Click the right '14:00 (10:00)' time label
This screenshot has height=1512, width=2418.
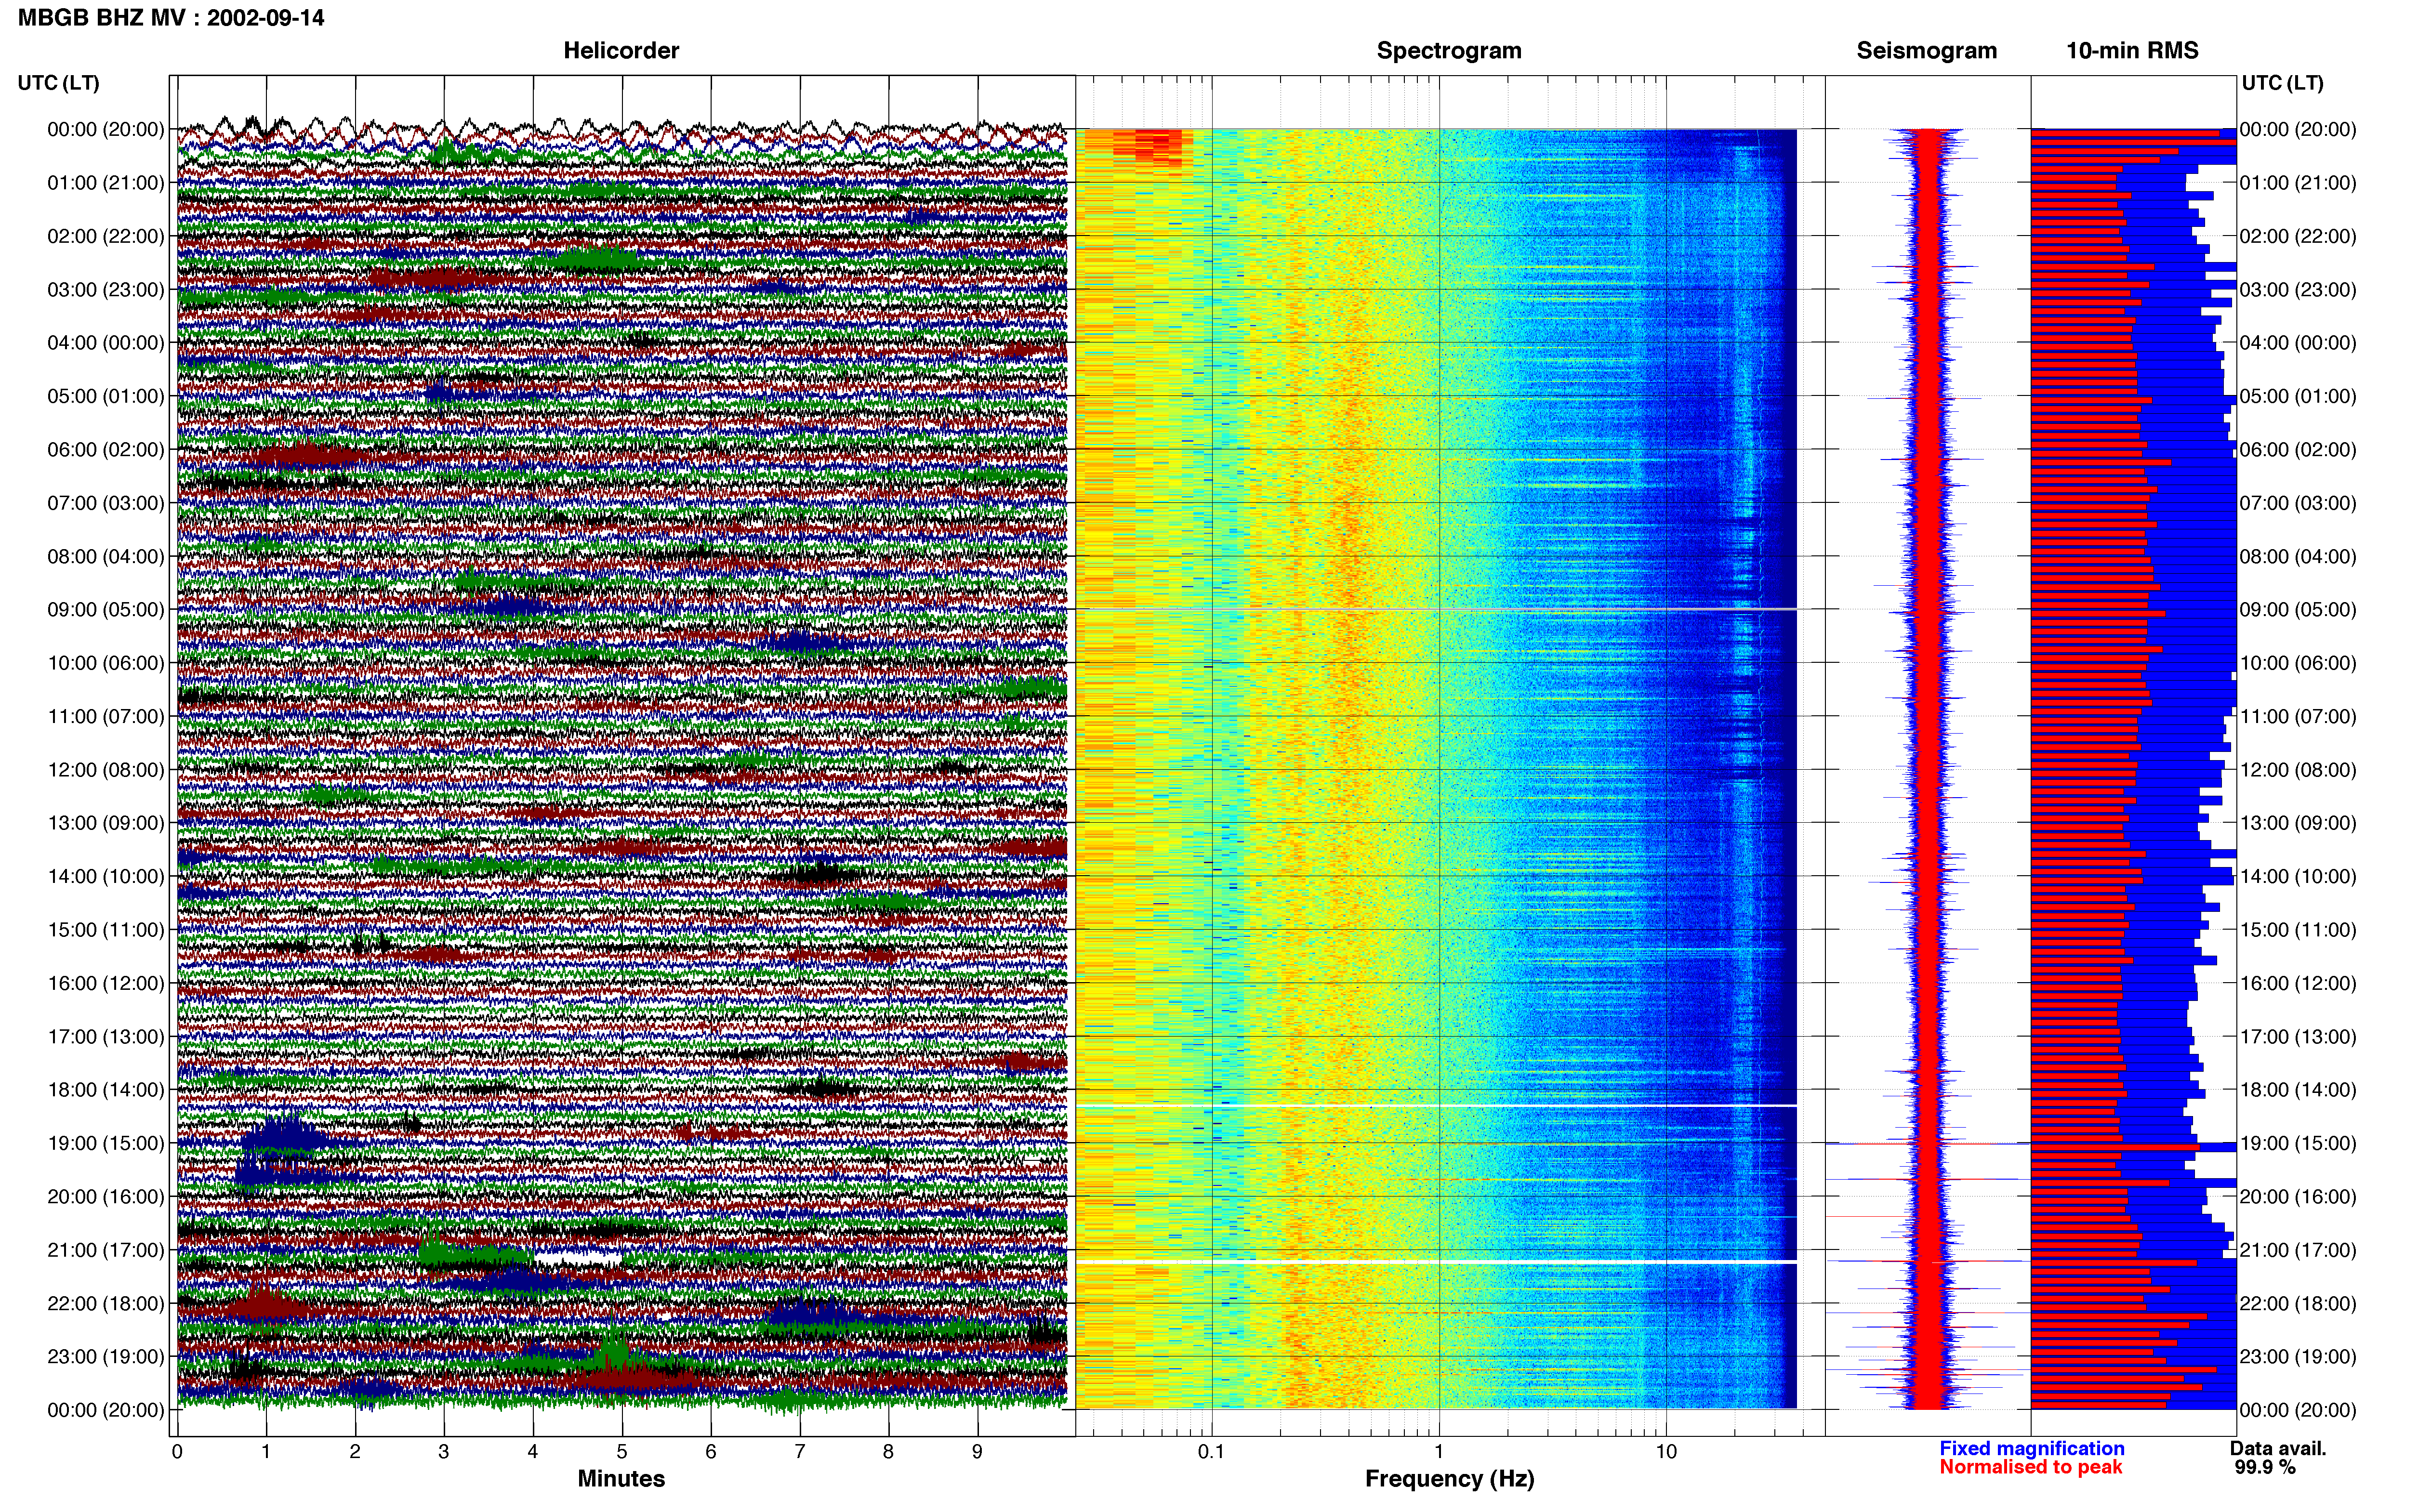pos(2298,877)
